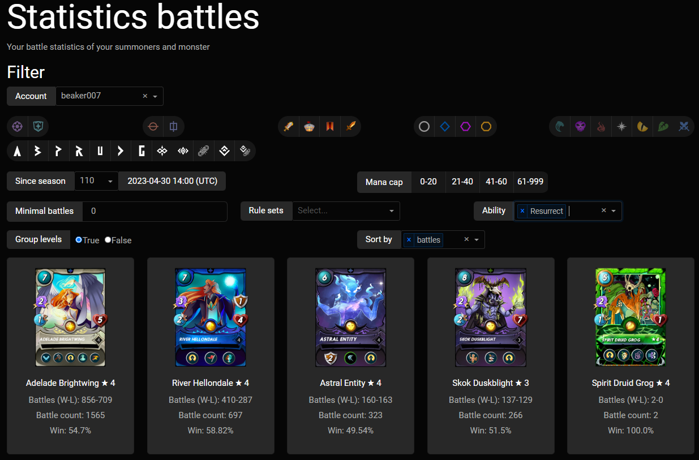Clear all Ability selections
This screenshot has height=460, width=699.
pyautogui.click(x=603, y=210)
